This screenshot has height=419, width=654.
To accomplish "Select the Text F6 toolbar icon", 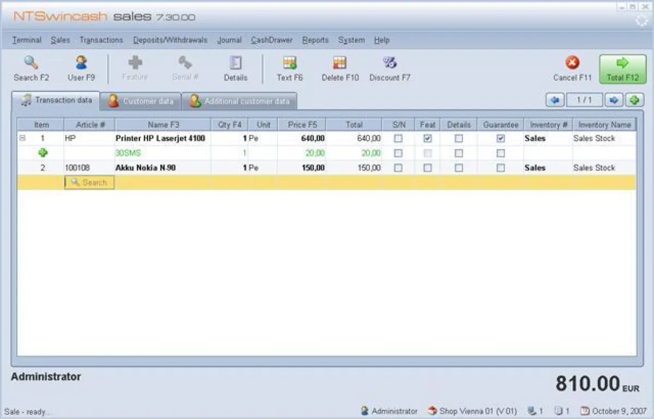I will (290, 68).
